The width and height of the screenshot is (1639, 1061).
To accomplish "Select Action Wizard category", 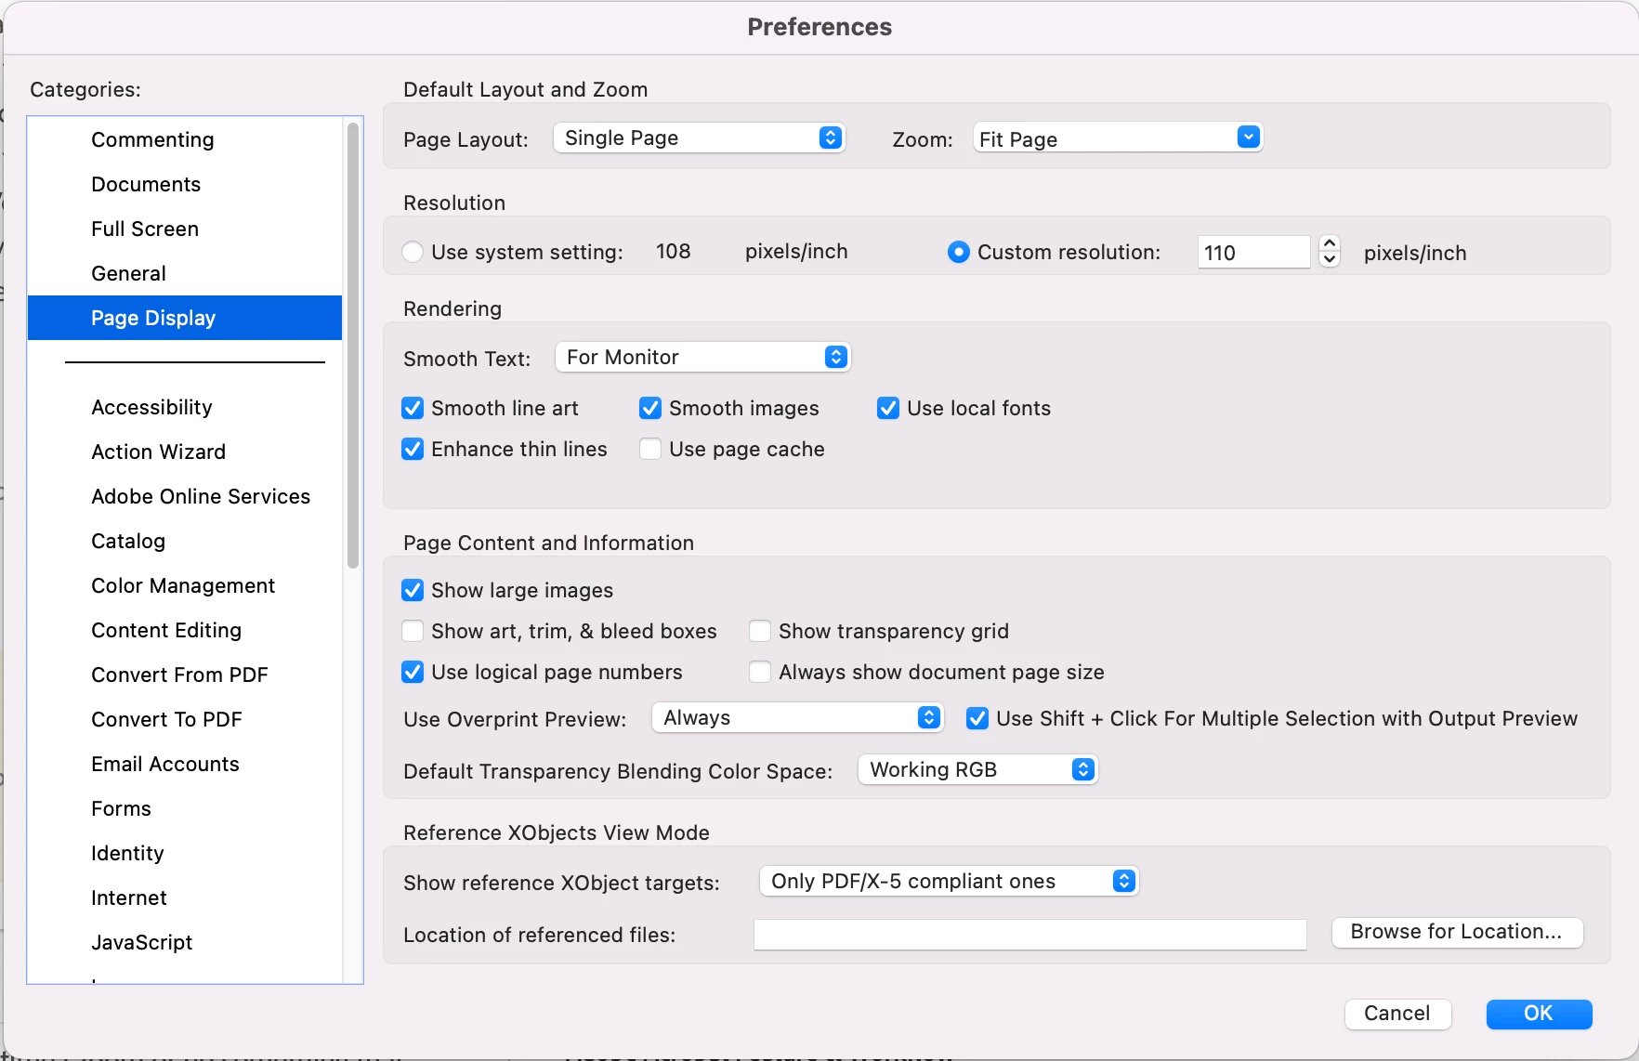I will 185,452.
